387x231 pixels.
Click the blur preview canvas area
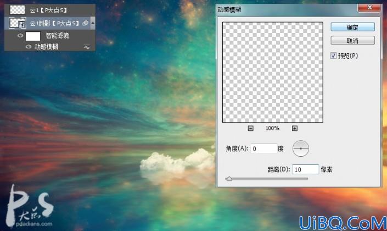pyautogui.click(x=273, y=72)
